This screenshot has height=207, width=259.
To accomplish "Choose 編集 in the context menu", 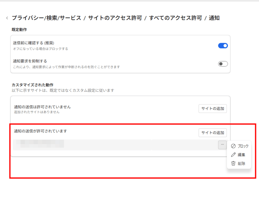I will point(241,155).
